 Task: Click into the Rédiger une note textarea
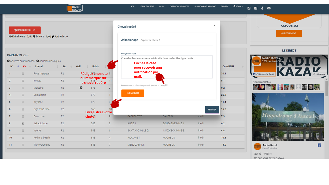pyautogui.click(x=167, y=67)
